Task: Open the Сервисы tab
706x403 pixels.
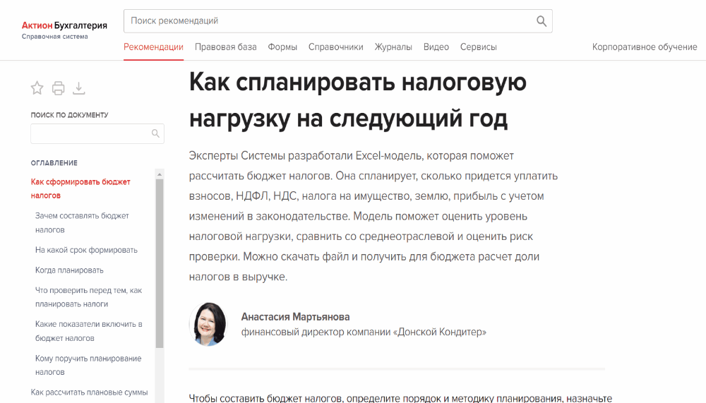Action: [x=478, y=47]
